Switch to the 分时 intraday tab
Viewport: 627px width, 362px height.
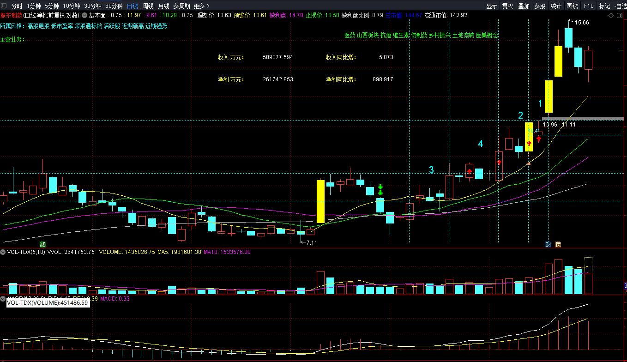click(x=17, y=6)
